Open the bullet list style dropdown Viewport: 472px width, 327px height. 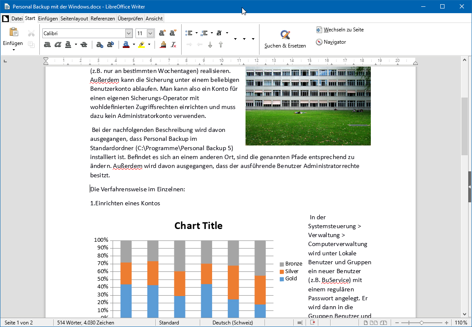196,33
